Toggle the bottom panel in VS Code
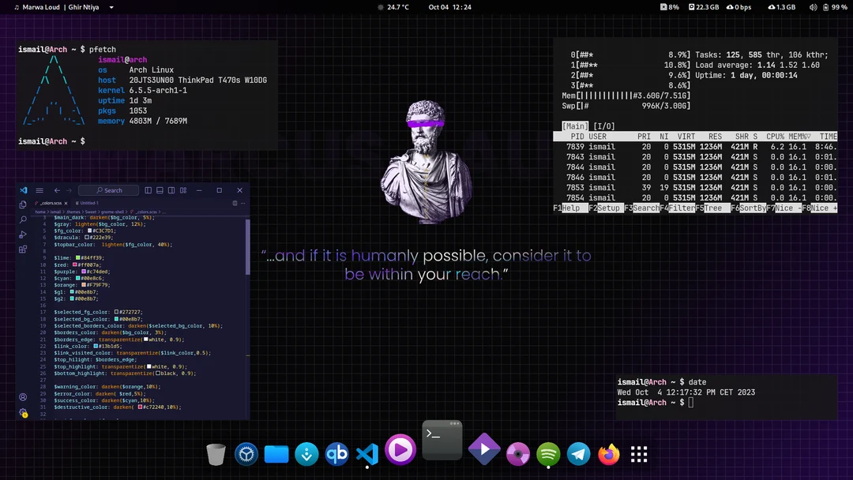The height and width of the screenshot is (480, 853). pyautogui.click(x=159, y=190)
